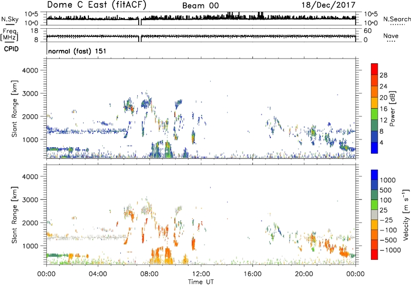
Task: Click the "60" Nave axis tick label
Action: (x=367, y=31)
